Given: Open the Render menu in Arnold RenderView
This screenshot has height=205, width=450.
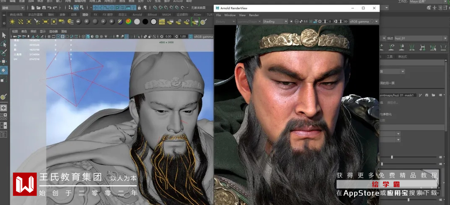Looking at the screenshot, I should tap(254, 15).
